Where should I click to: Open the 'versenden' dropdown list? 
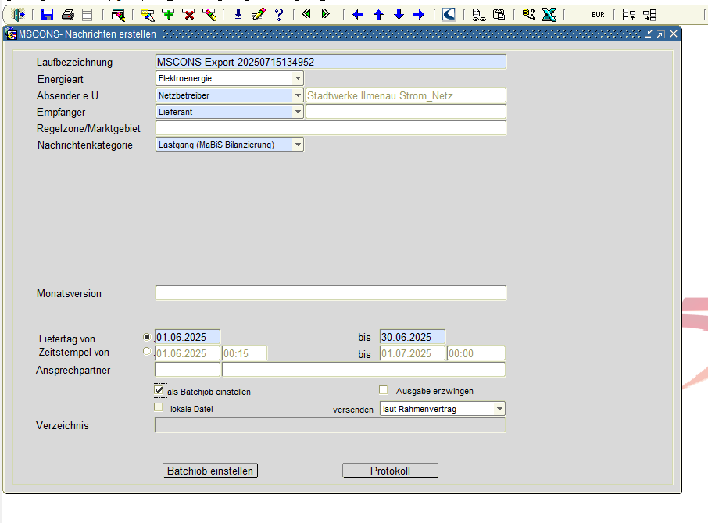coord(499,409)
